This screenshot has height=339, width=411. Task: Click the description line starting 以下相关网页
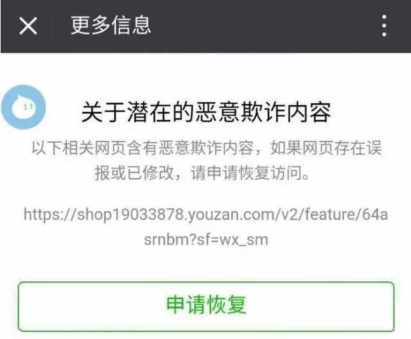pyautogui.click(x=207, y=148)
